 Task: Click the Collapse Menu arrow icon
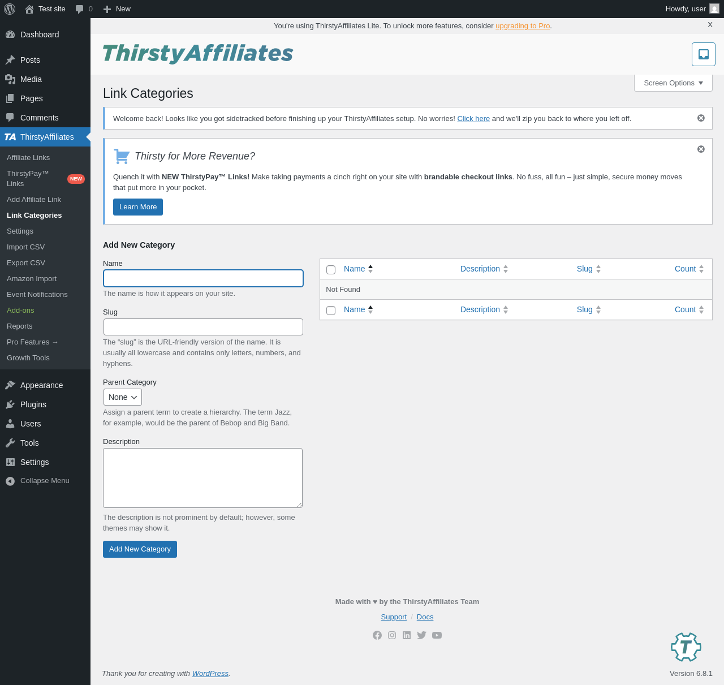click(x=10, y=481)
